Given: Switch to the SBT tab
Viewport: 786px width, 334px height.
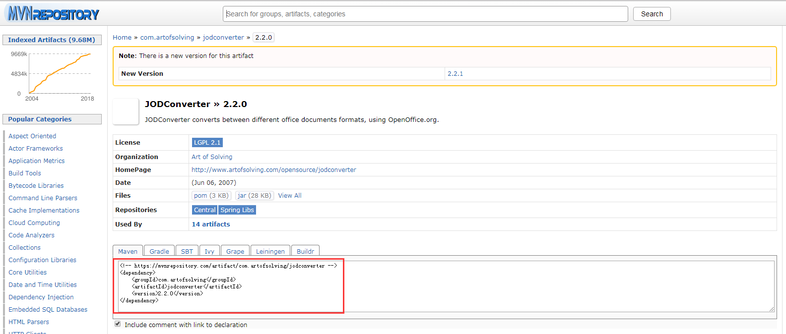Looking at the screenshot, I should [187, 251].
